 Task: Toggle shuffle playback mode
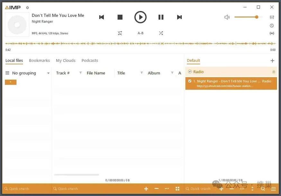[161, 33]
